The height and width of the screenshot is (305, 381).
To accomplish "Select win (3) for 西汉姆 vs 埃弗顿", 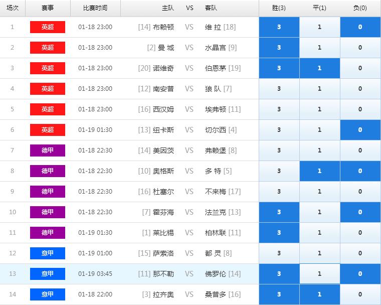I will click(x=279, y=109).
